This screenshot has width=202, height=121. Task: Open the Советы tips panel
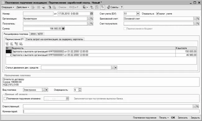(112, 7)
